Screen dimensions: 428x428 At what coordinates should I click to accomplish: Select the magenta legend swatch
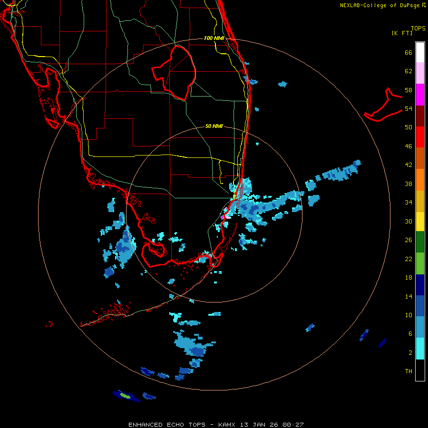click(420, 95)
